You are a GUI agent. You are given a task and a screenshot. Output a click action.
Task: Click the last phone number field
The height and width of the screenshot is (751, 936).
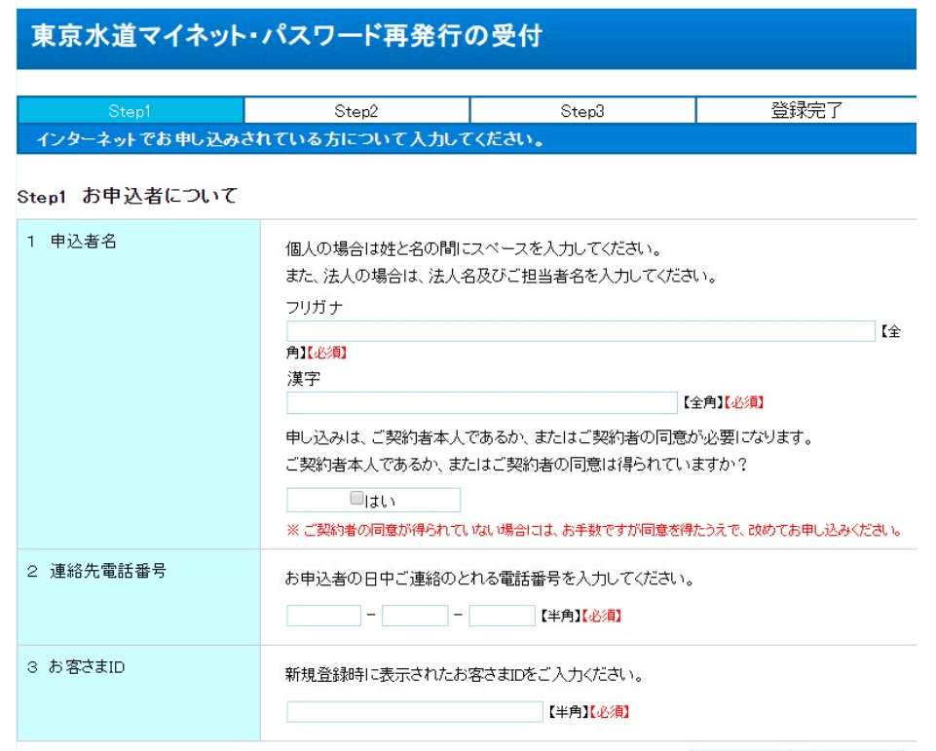click(x=502, y=616)
